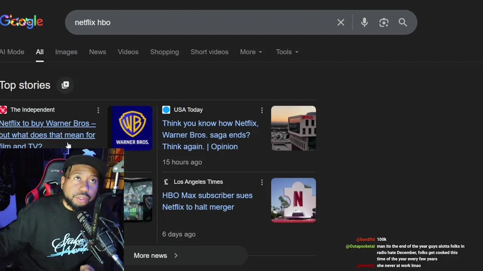The height and width of the screenshot is (271, 483).
Task: Expand the More dropdown
Action: 251,52
